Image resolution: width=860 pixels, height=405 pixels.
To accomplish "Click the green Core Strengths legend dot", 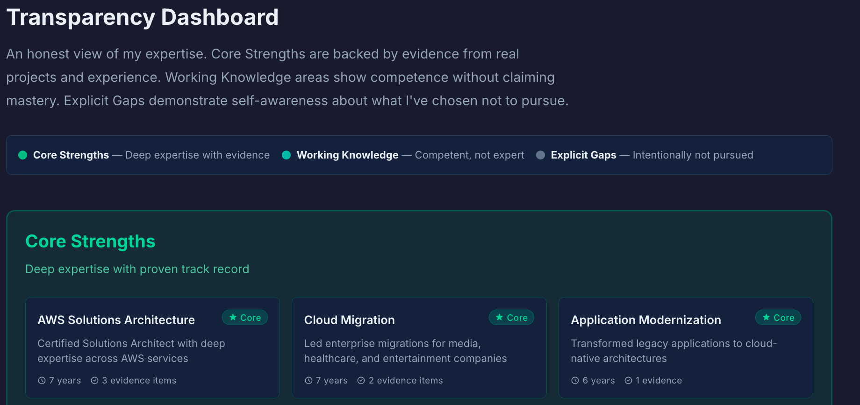I will click(x=22, y=155).
